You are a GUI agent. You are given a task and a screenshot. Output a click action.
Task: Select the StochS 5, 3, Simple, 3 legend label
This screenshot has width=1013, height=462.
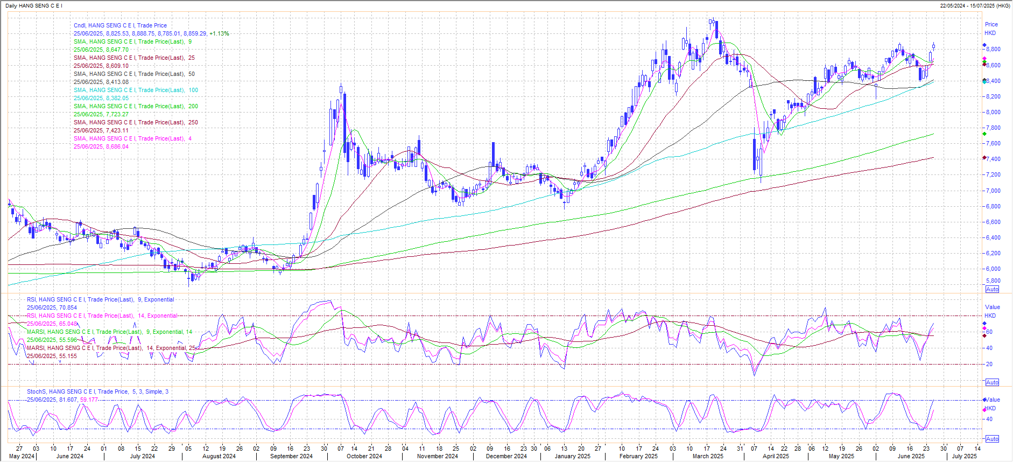pyautogui.click(x=97, y=391)
